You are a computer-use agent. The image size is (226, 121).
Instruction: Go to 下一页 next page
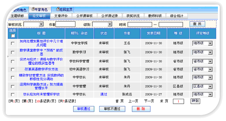(x=149, y=101)
